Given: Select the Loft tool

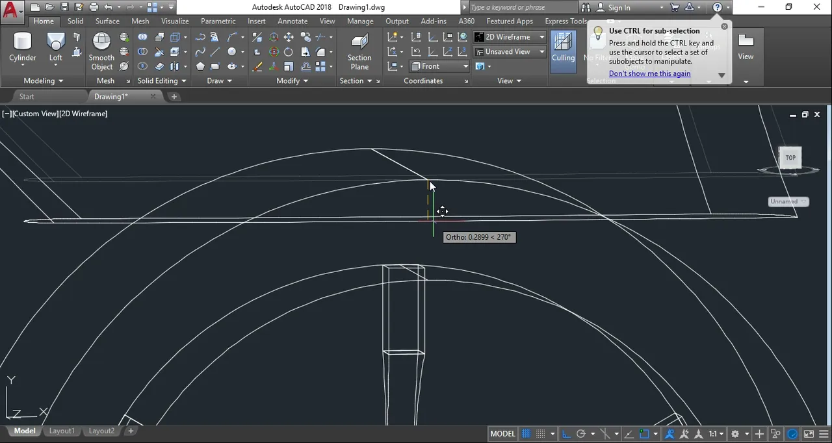Looking at the screenshot, I should (x=56, y=47).
